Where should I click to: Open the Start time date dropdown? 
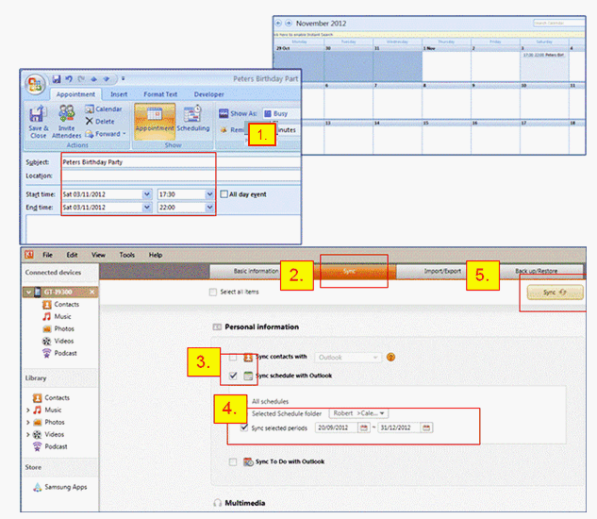point(147,194)
